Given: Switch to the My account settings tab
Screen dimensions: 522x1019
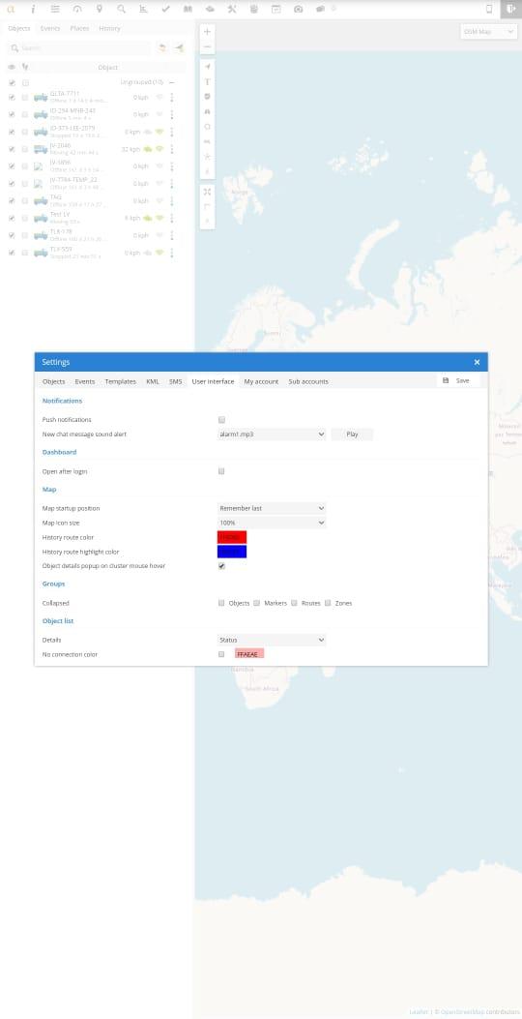Looking at the screenshot, I should (261, 381).
